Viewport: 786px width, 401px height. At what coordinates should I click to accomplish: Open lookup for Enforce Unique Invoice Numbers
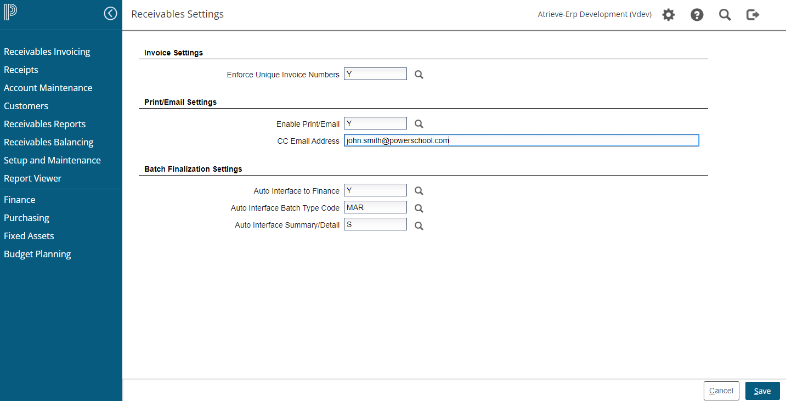[419, 75]
